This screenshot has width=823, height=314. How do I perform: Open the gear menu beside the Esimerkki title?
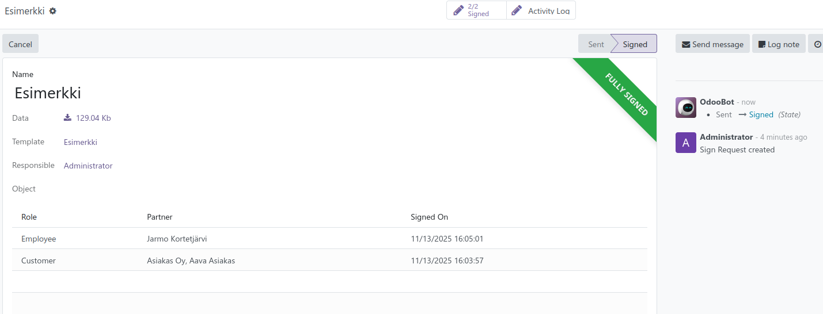click(x=53, y=11)
